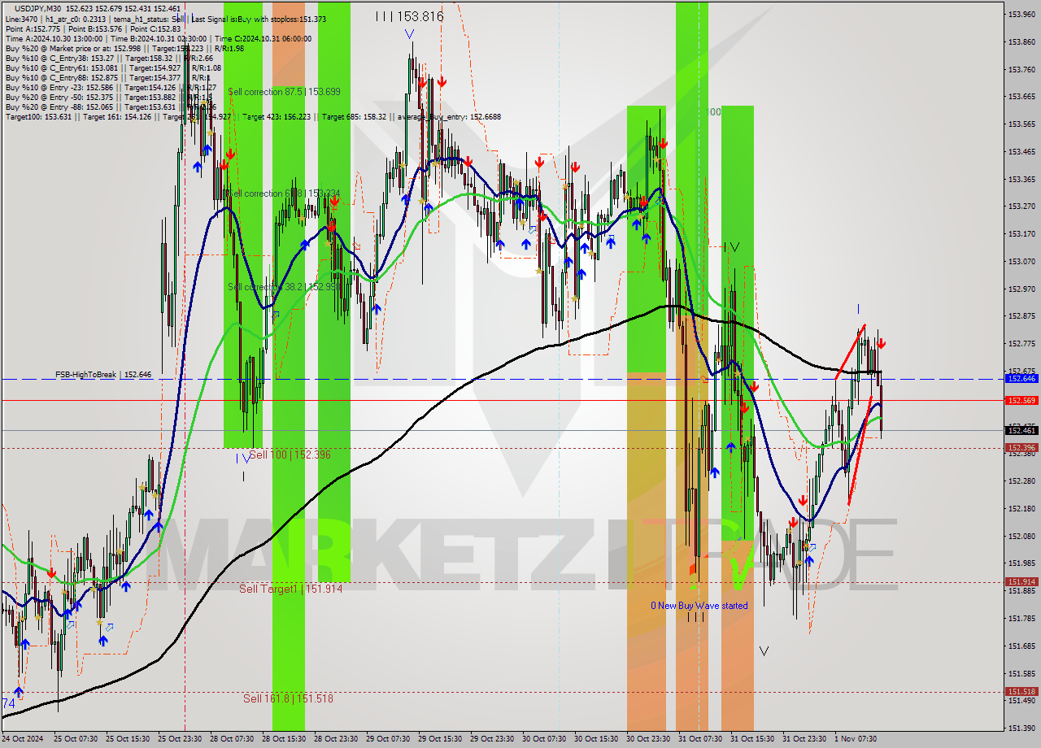The height and width of the screenshot is (748, 1041).
Task: Click the 'Sell correction 87.5 | 153.699' label
Action: click(285, 92)
